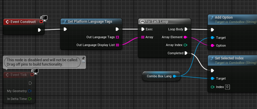Screen dimensions: 257x109
Task: Click Add Option's Option string pin
Action: (x=213, y=45)
